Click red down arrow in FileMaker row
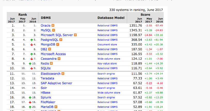Screen dimensions: 210x111 pyautogui.click(x=30, y=102)
